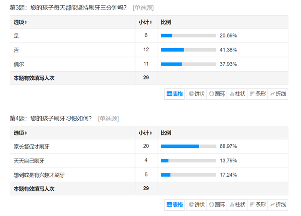Viewport: 301px width, 216px height.
Task: Click the 41.38% proportion bar for 否
Action: pyautogui.click(x=188, y=50)
